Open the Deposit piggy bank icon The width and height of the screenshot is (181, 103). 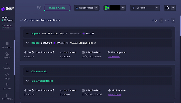pos(7,54)
